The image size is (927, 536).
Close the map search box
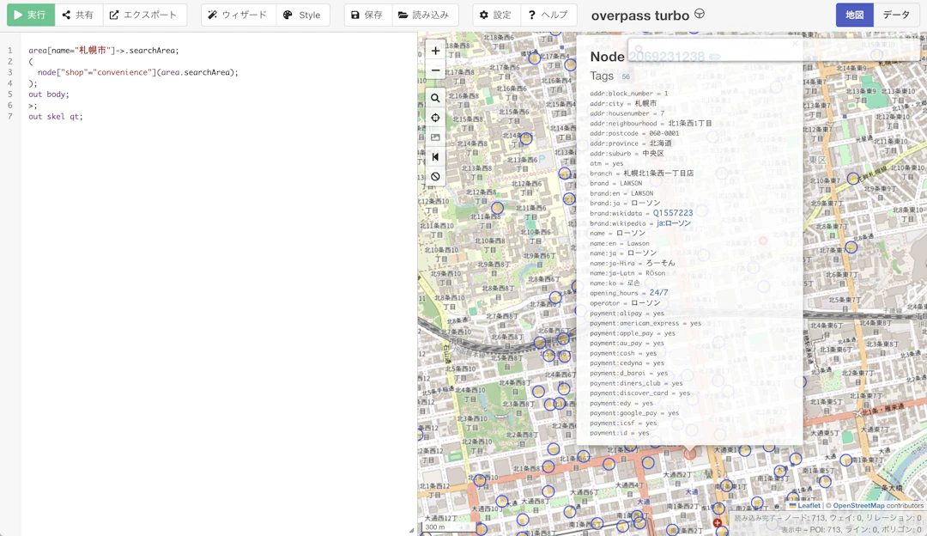point(795,43)
